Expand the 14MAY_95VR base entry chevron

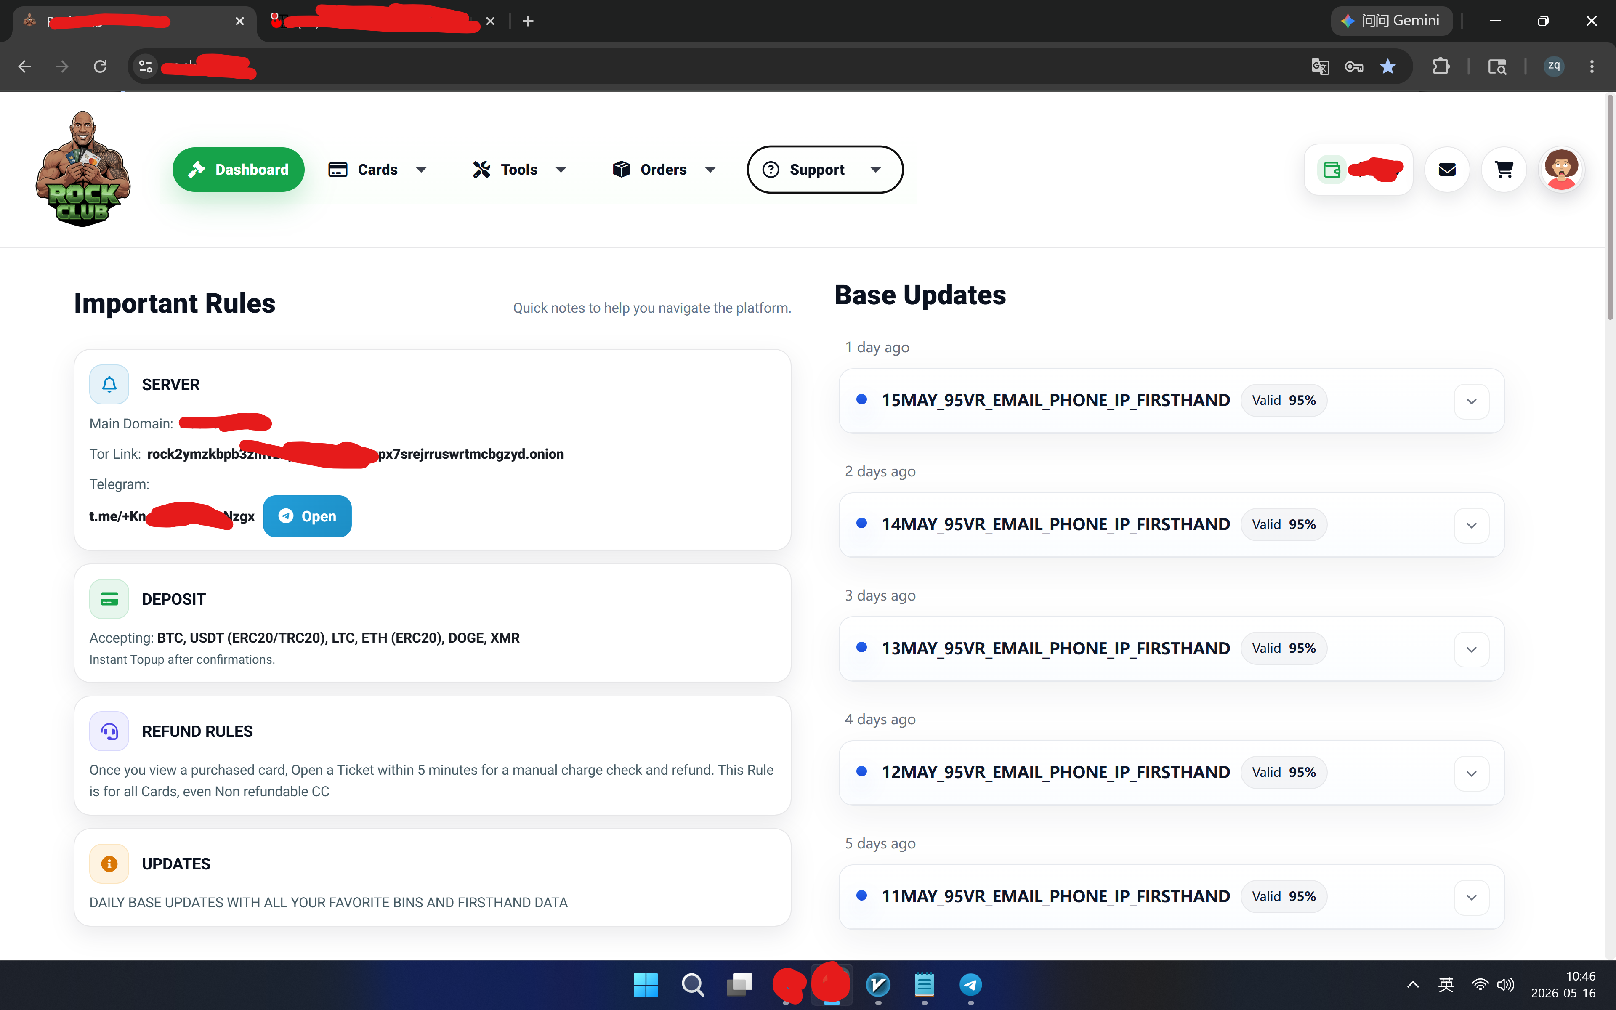pos(1471,525)
